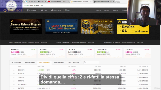
Task: Sort by the 24h Low column header
Action: point(123,66)
